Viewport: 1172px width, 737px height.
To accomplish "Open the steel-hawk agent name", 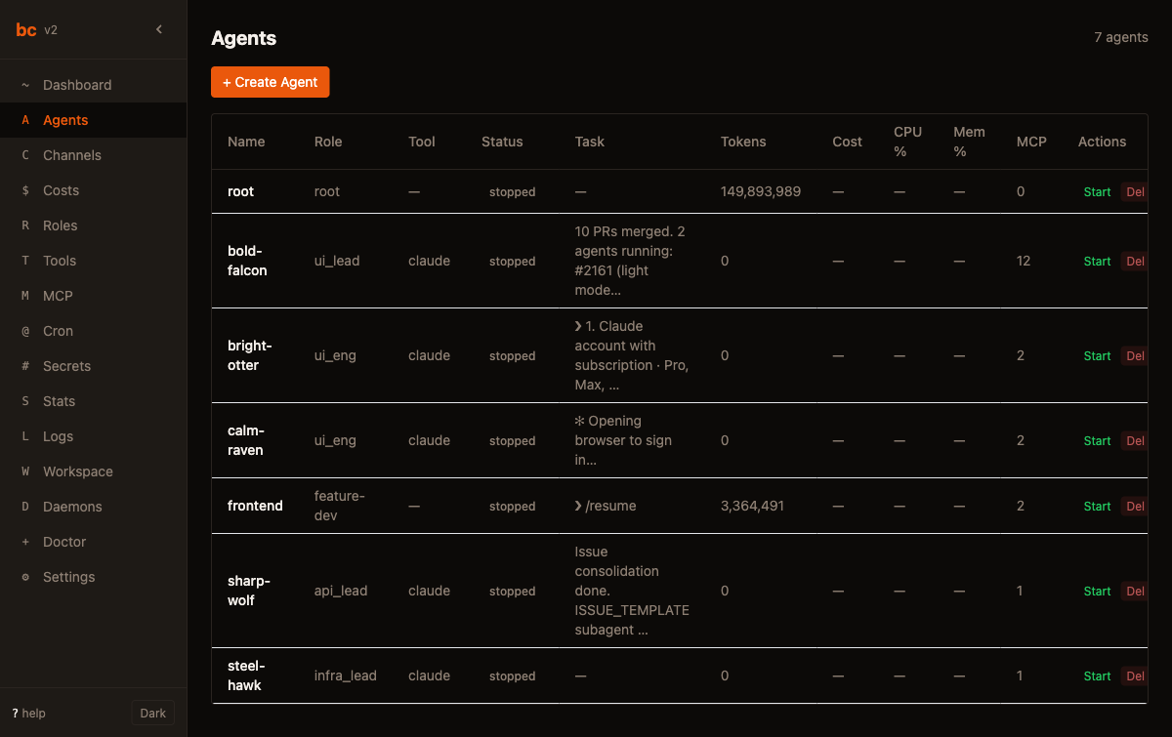I will pos(246,676).
